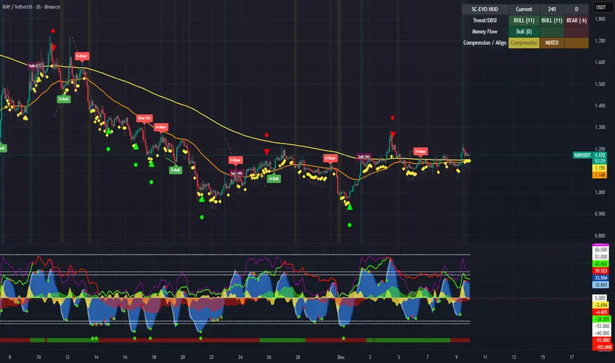Select the 240 column header in HUD
This screenshot has width=615, height=363.
pyautogui.click(x=552, y=9)
